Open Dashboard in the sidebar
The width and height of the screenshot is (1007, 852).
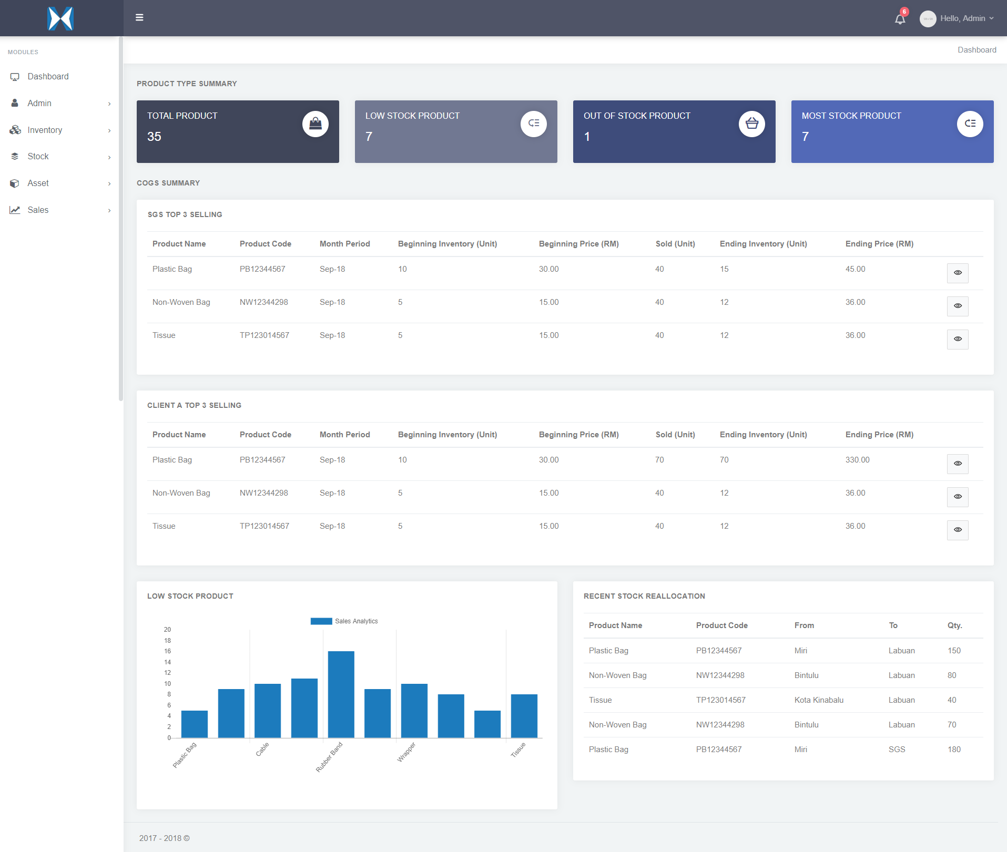coord(48,77)
